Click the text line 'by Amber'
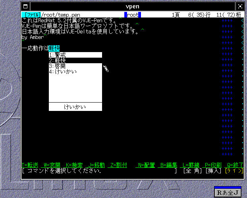 (x=33, y=37)
